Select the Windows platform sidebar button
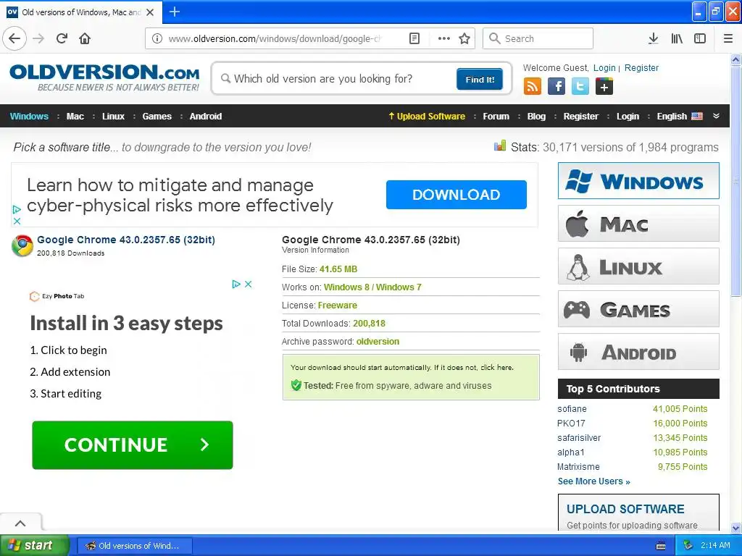Image resolution: width=742 pixels, height=556 pixels. click(x=638, y=181)
